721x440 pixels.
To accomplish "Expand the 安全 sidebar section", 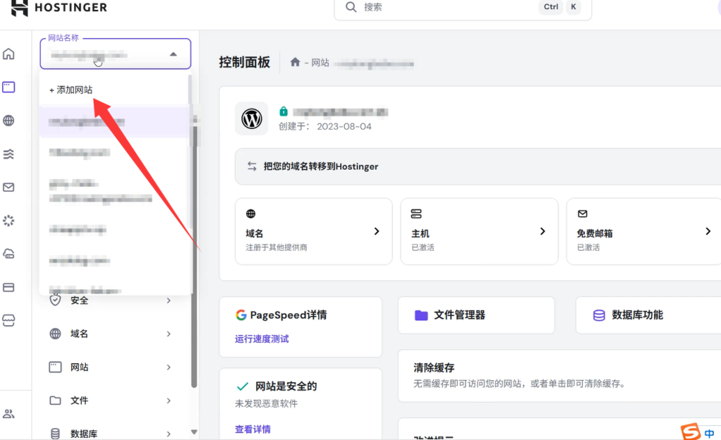I will (x=110, y=301).
